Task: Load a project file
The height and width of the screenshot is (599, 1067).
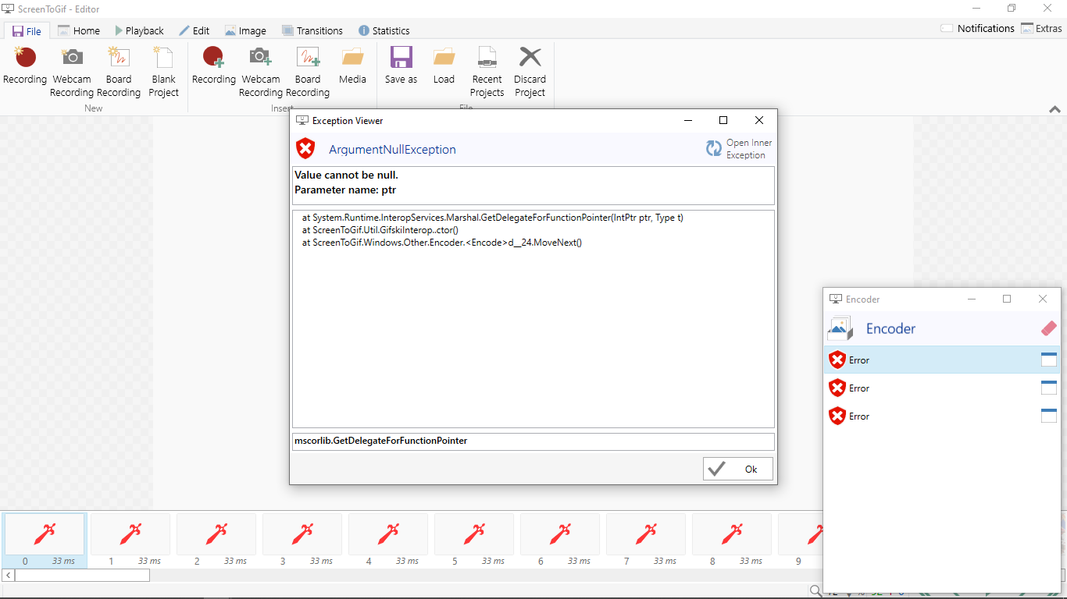Action: pos(444,66)
